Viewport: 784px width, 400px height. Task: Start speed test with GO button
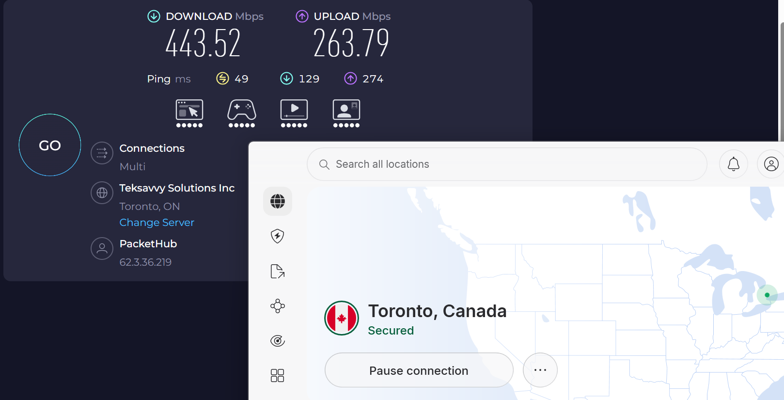coord(50,145)
